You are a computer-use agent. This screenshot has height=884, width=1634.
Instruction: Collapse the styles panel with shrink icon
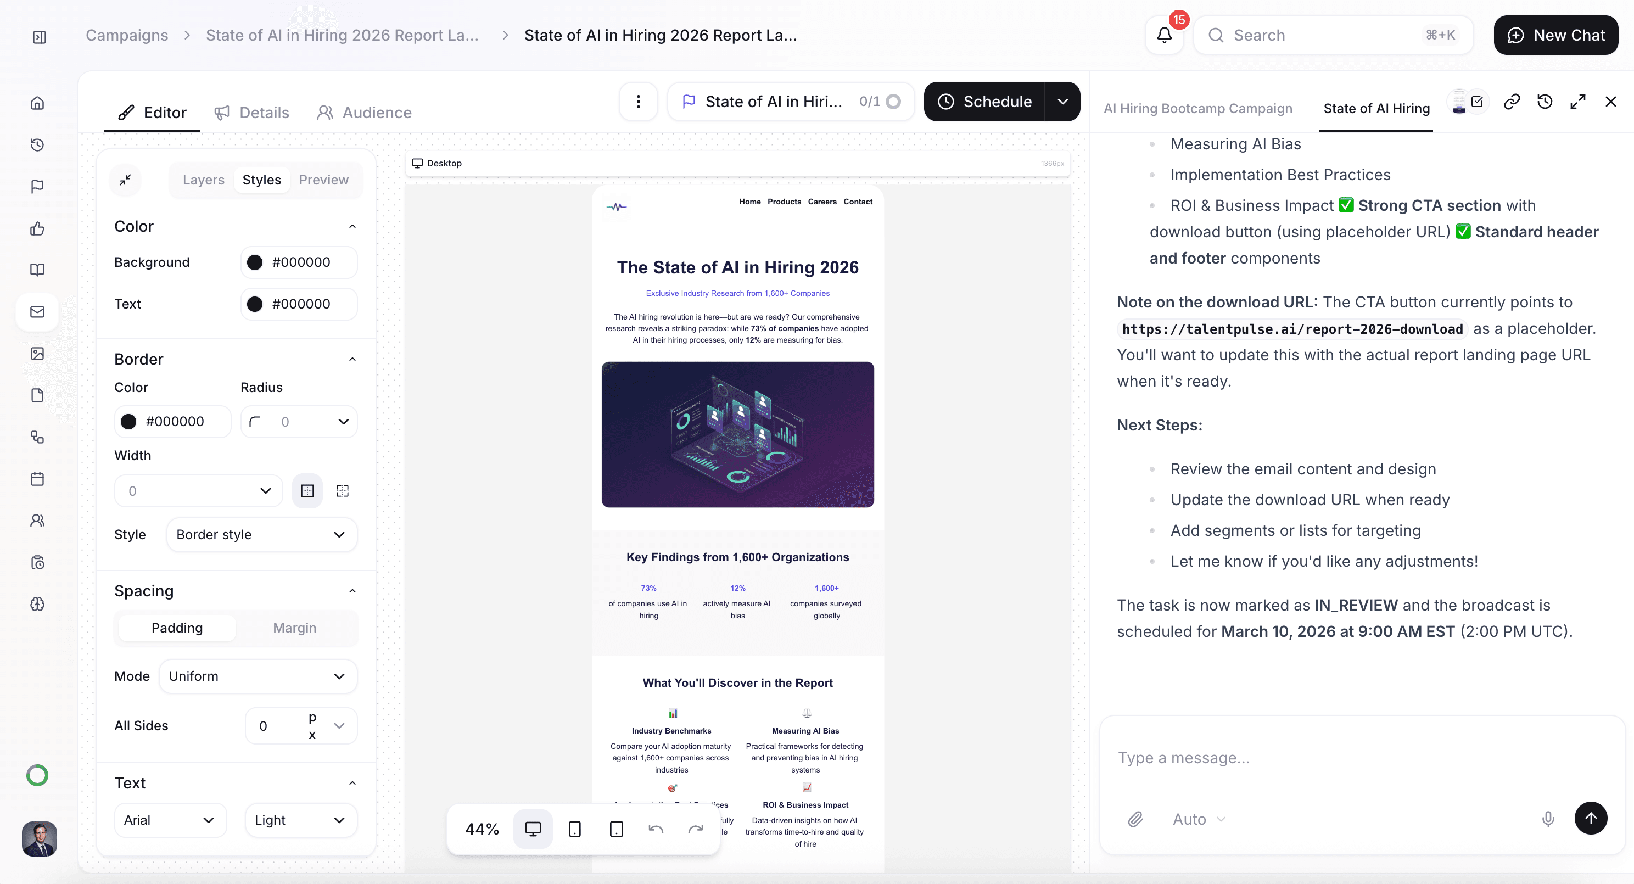125,180
